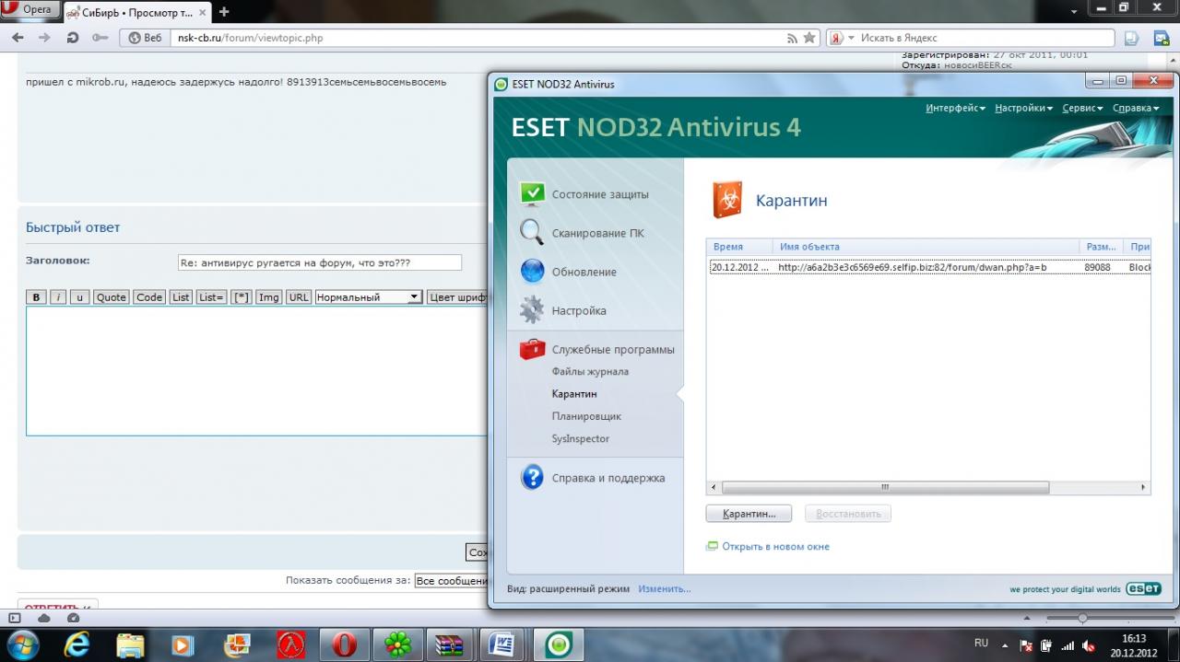This screenshot has width=1180, height=662.
Task: Click the quarantine list horizontal scrollbar
Action: (x=884, y=487)
